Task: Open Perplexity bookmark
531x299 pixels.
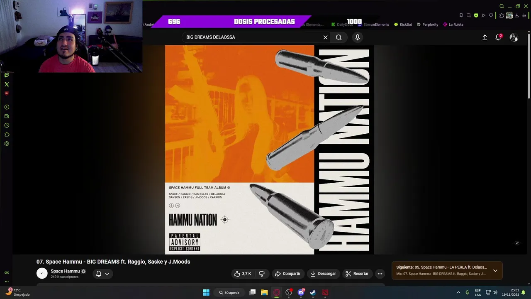Action: (427, 25)
